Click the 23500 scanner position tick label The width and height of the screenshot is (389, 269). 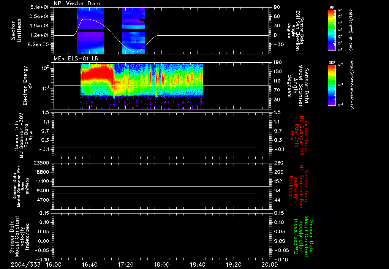(41, 163)
